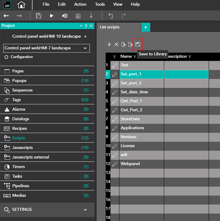Save the project with the floppy disk icon
The height and width of the screenshot is (221, 220).
[39, 16]
